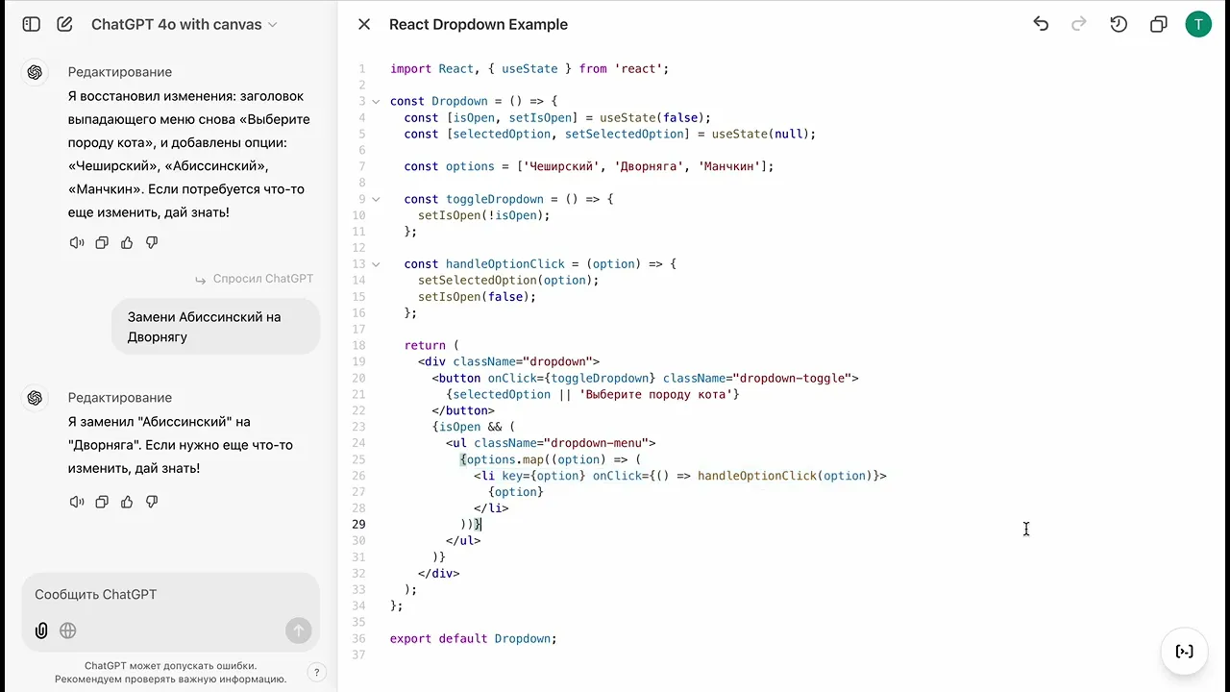Click the second Редактирование label
Viewport: 1230px width, 692px height.
120,398
